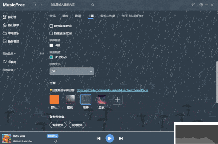
Task: Select the 星夜 theme thumbnail
Action: (x=102, y=100)
